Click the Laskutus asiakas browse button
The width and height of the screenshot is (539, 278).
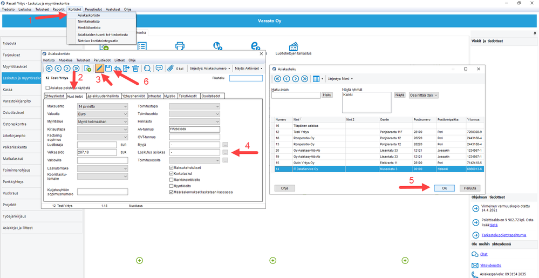225,152
